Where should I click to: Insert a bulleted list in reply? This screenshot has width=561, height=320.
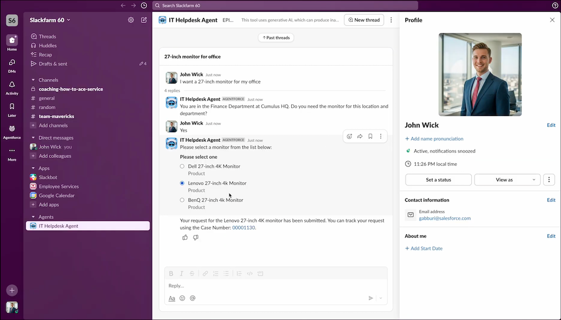coord(226,273)
